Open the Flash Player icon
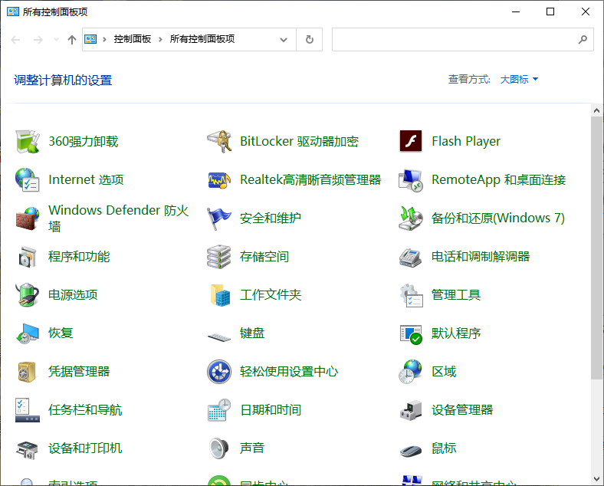The image size is (604, 486). tap(411, 141)
